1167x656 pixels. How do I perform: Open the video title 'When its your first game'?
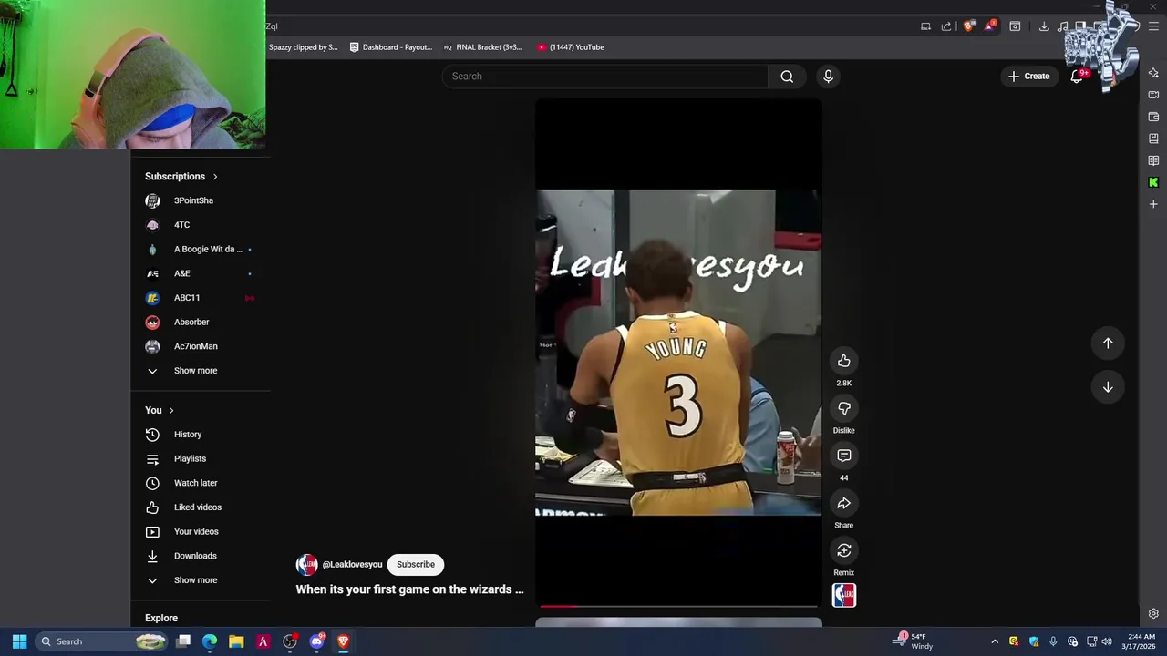(409, 589)
